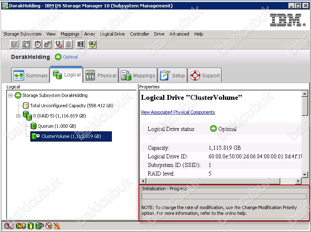
Task: Select Quorum (1.000 GB) logical drive
Action: click(57, 126)
